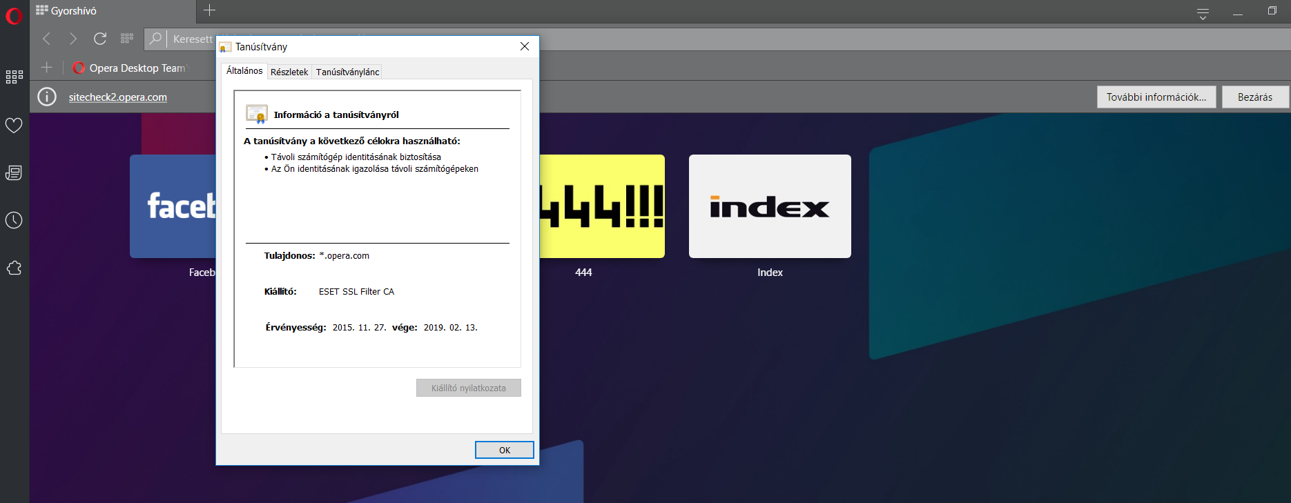Viewport: 1291px width, 503px height.
Task: Open the Index speed dial tile
Action: [x=770, y=206]
